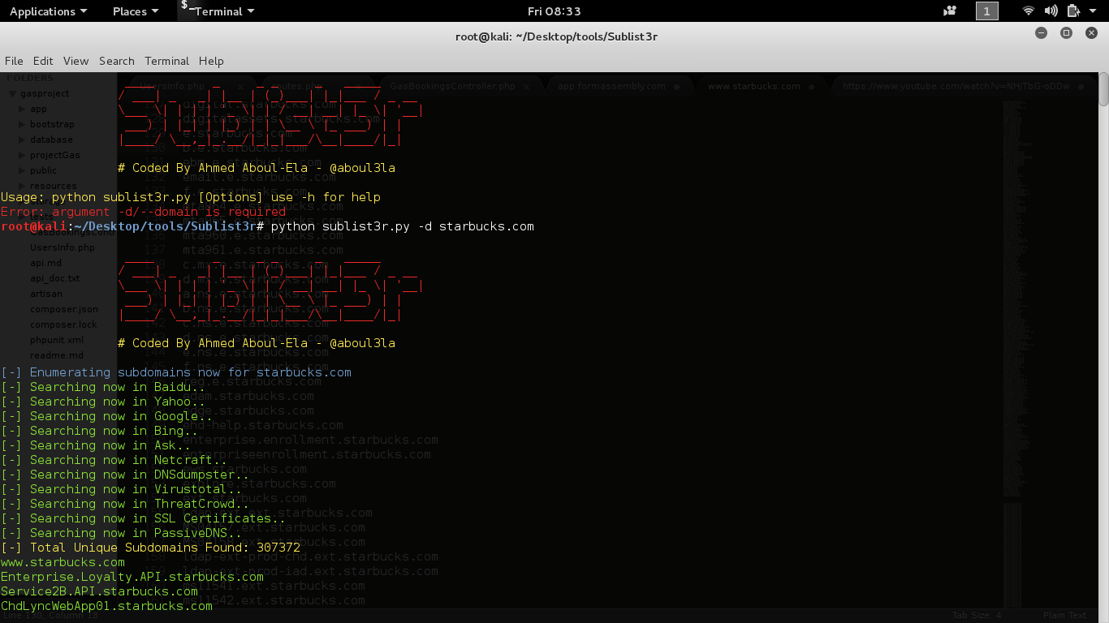Expand the system menu arrow

tap(1092, 11)
